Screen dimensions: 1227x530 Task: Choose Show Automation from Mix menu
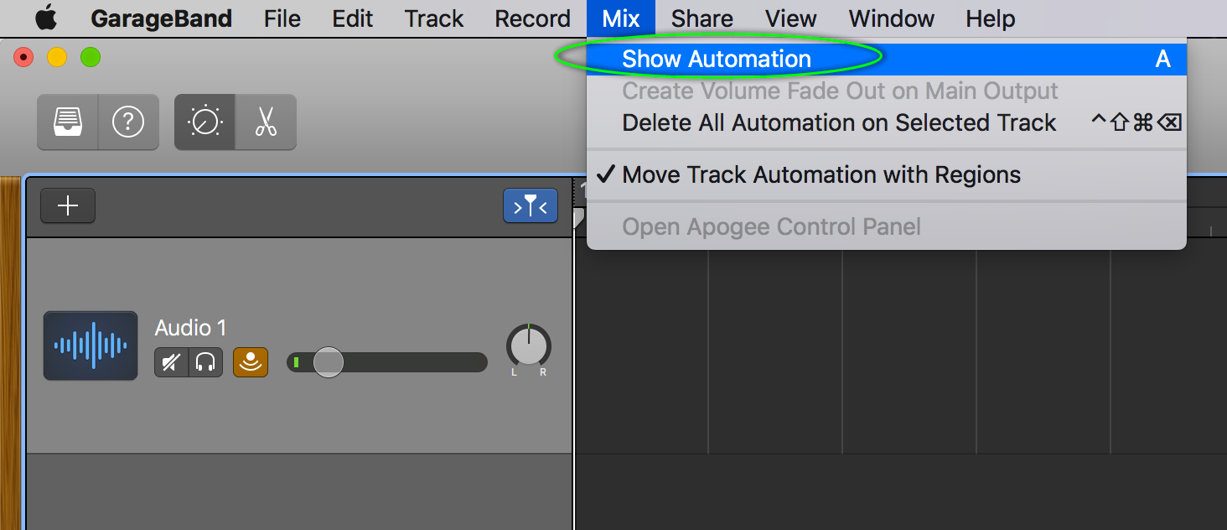coord(717,59)
